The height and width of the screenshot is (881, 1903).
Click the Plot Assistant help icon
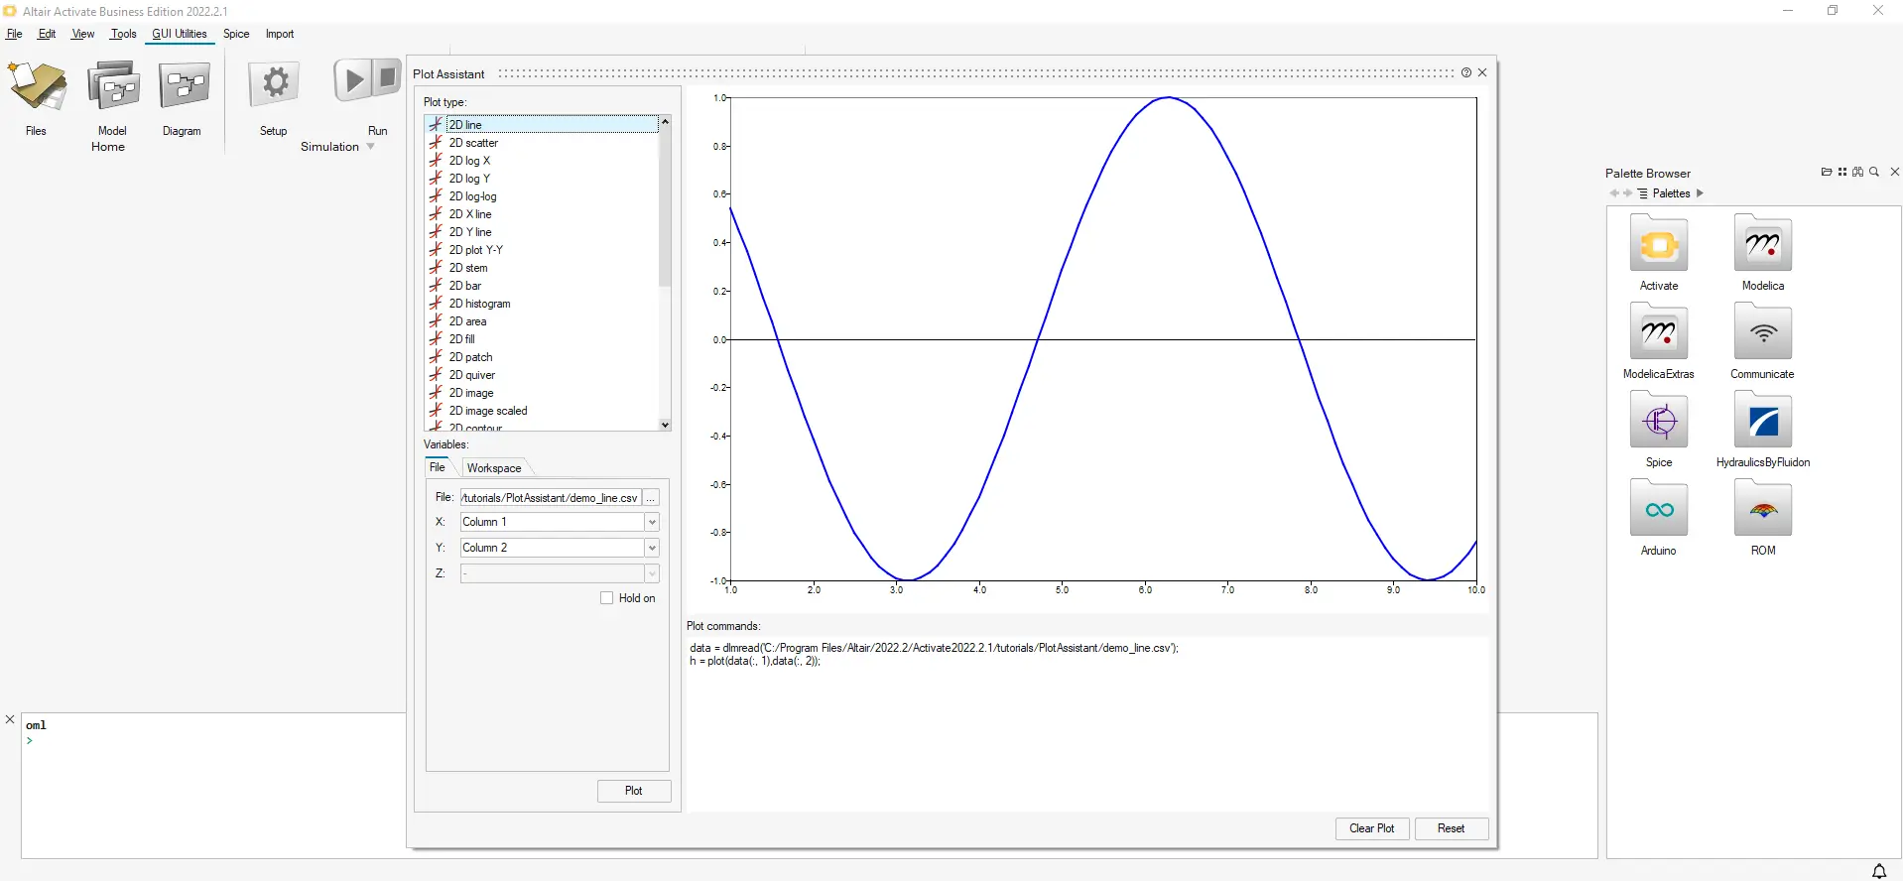coord(1466,72)
